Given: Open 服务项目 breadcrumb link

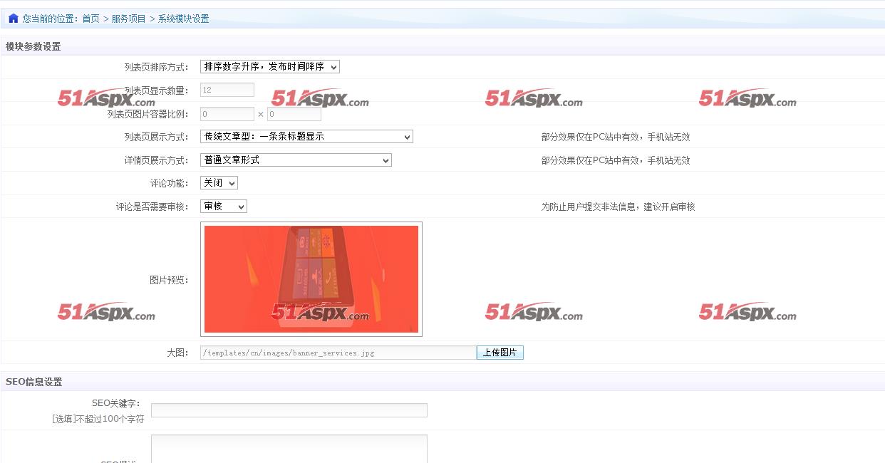Looking at the screenshot, I should click(x=128, y=19).
